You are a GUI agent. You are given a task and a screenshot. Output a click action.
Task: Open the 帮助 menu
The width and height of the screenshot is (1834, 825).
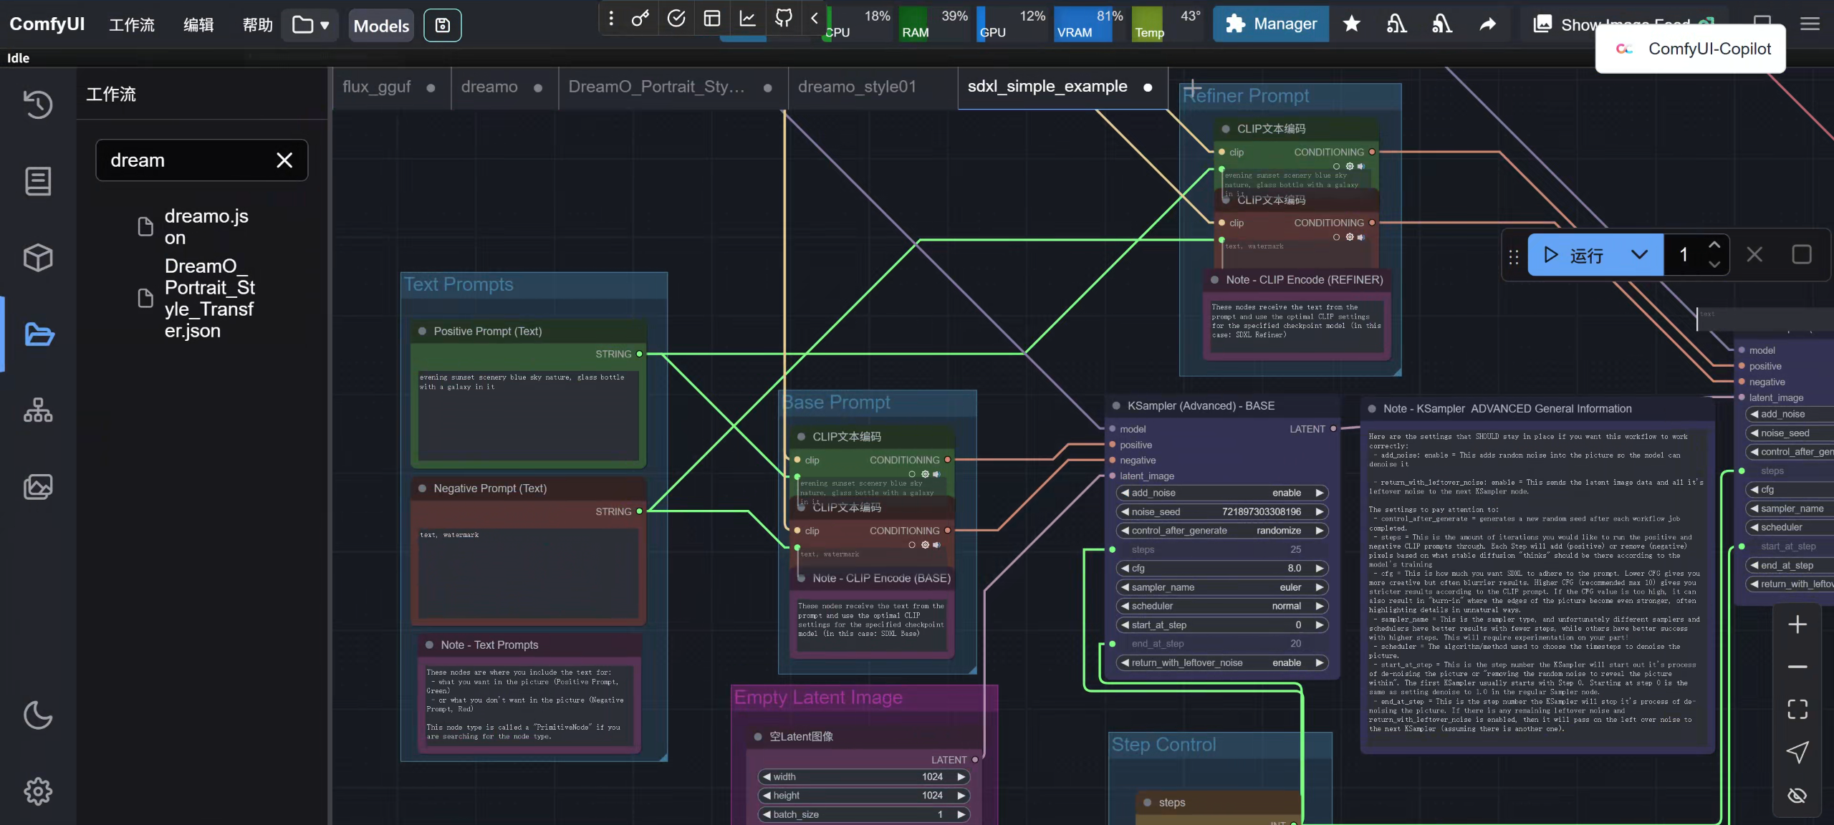click(x=257, y=25)
